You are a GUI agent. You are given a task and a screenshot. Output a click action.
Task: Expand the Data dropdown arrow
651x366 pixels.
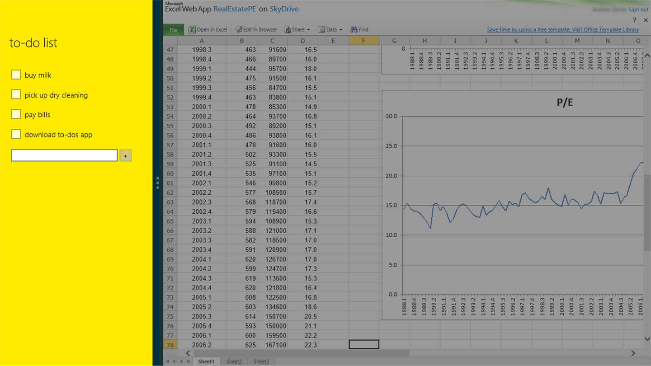341,30
